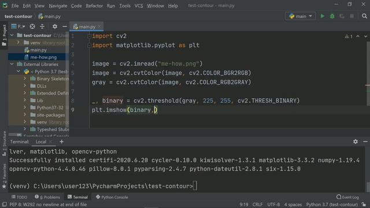Viewport: 370px width, 208px height.
Task: Change CRLF line separator setting
Action: point(257,205)
